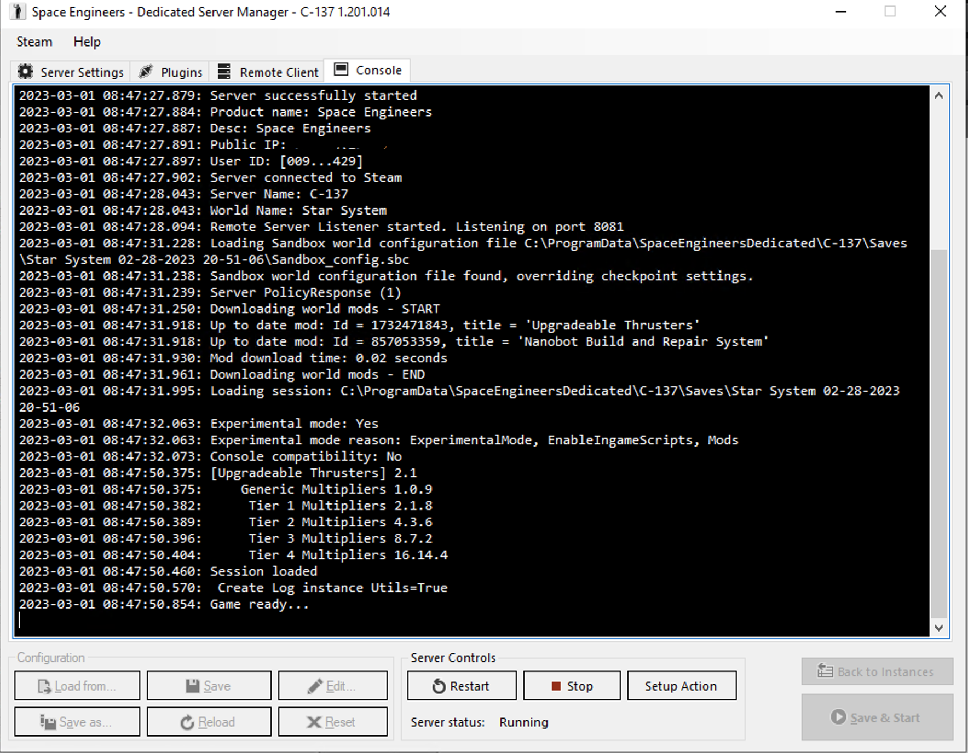Click the Reset configuration button
The image size is (968, 753).
(x=332, y=722)
